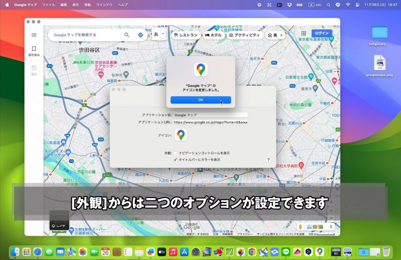
Task: Open the 表示 menu
Action: pyautogui.click(x=76, y=5)
